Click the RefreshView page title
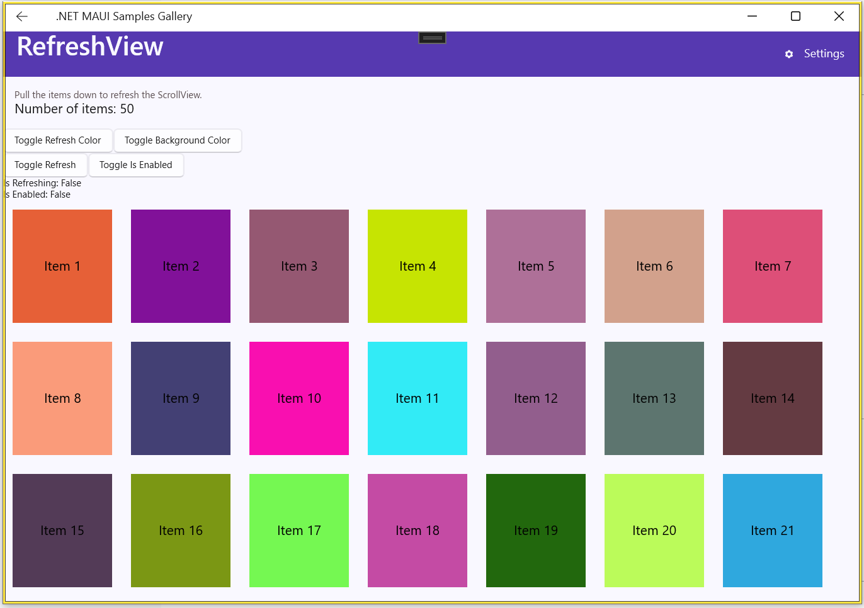 [90, 47]
